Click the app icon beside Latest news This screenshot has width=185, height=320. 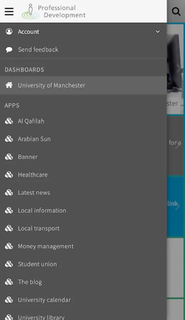[9, 193]
